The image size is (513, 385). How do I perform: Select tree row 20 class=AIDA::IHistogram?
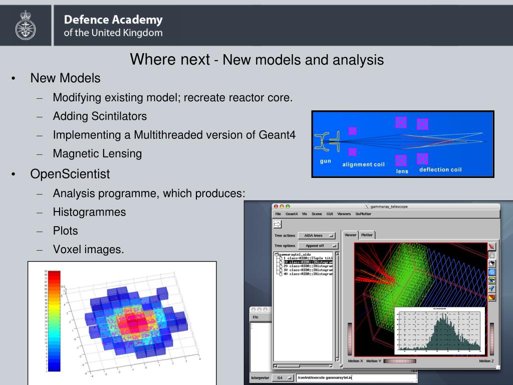pyautogui.click(x=308, y=266)
